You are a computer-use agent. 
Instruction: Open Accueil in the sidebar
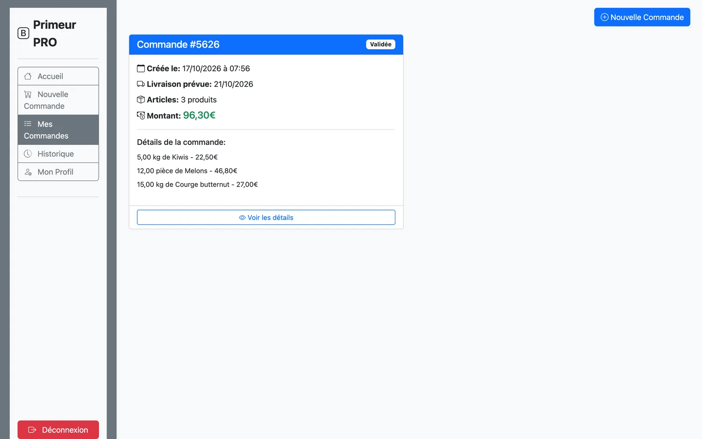58,76
